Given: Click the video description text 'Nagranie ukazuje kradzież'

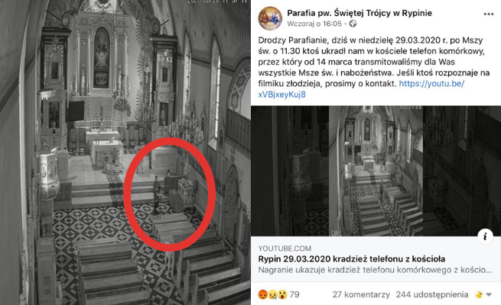Looking at the screenshot, I should pyautogui.click(x=375, y=270).
